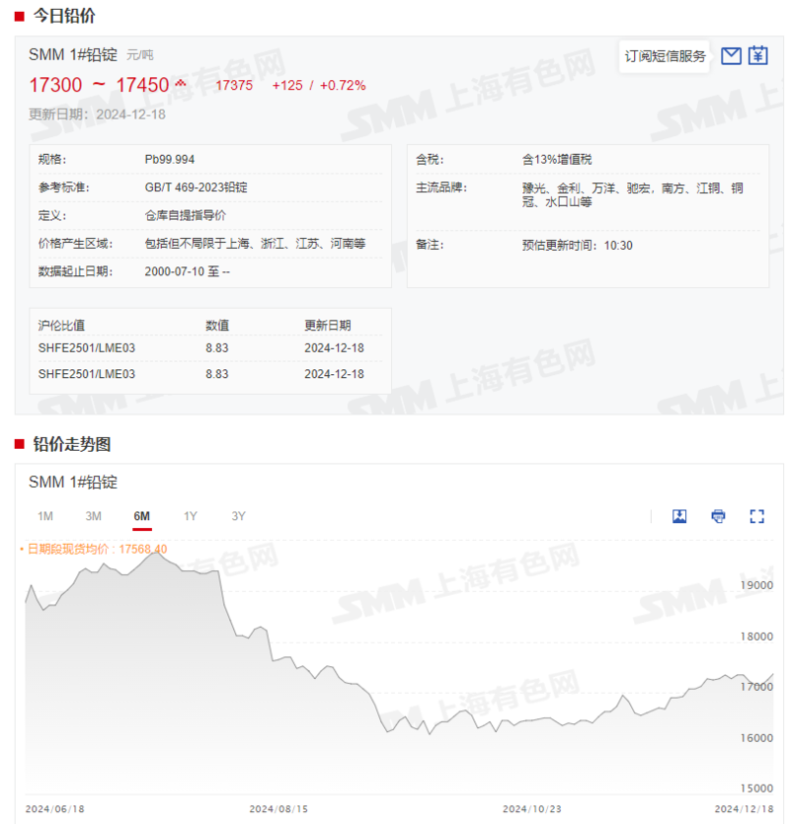Screen dimensions: 790x824
Task: Click the tax value 含13%增值税
Action: [x=557, y=159]
